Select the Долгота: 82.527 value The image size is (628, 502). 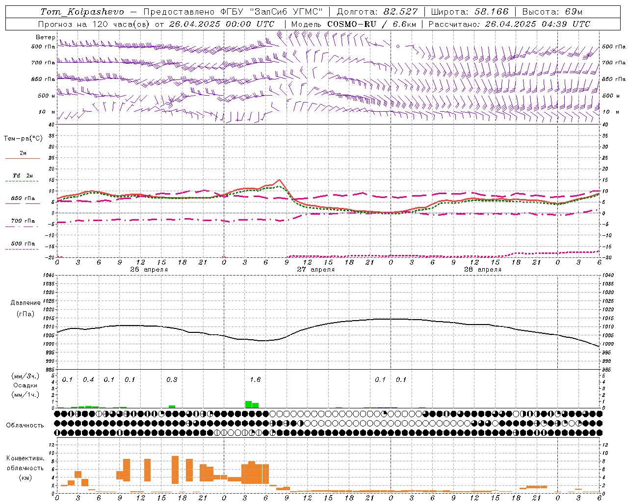pyautogui.click(x=377, y=12)
